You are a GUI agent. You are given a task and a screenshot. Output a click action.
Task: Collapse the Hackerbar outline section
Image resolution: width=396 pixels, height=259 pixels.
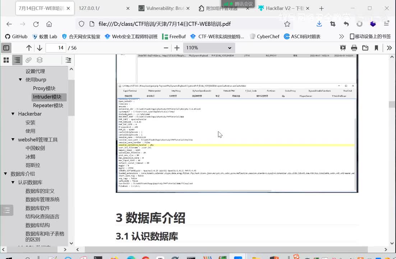[x=13, y=114]
